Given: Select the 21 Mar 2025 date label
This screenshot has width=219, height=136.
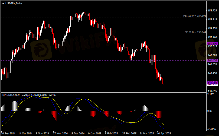Looking at the screenshot, I should [x=147, y=134].
